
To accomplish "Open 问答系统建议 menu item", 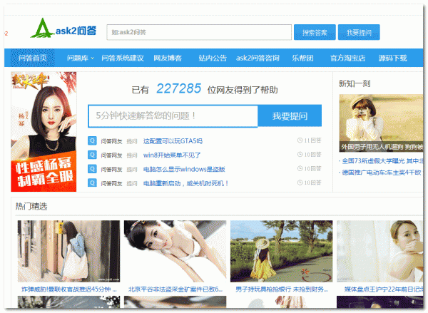I will click(123, 58).
